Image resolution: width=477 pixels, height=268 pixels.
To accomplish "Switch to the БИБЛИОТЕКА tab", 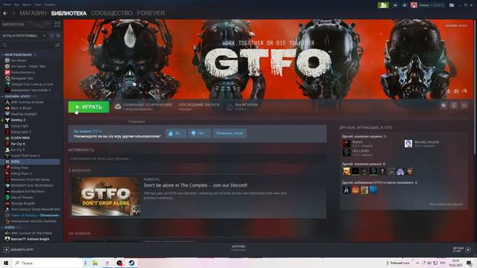I will click(x=69, y=13).
